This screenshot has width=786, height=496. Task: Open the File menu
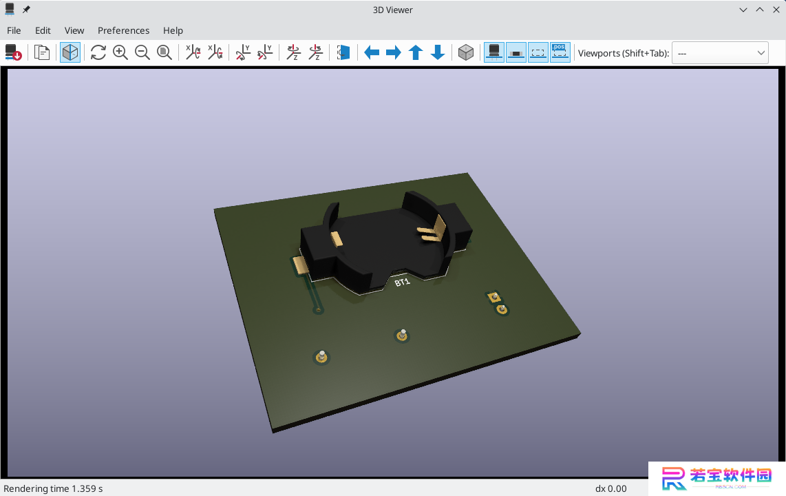(x=14, y=30)
